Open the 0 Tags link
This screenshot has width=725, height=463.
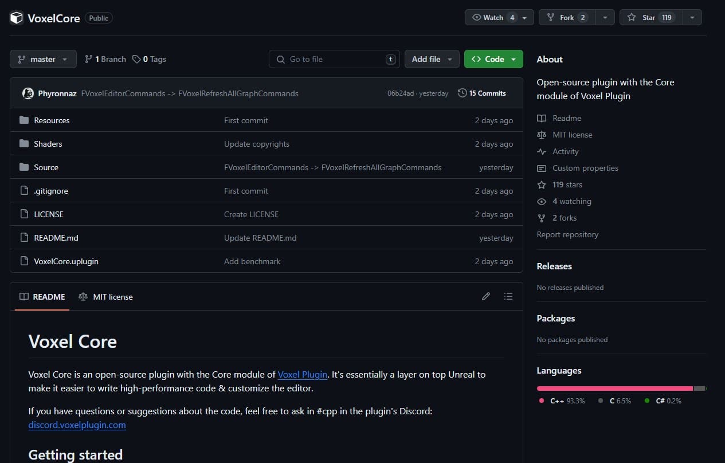(x=149, y=59)
